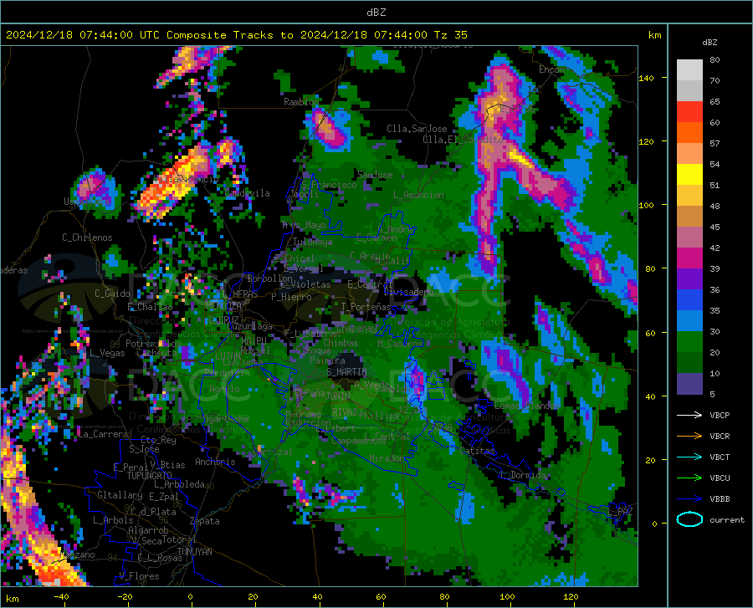753x608 pixels.
Task: Click the V_Flores label on the map
Action: (x=139, y=576)
